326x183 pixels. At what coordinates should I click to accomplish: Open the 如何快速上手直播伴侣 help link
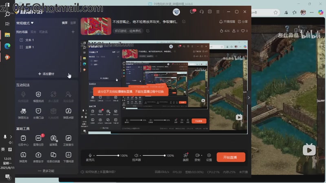coord(98,172)
